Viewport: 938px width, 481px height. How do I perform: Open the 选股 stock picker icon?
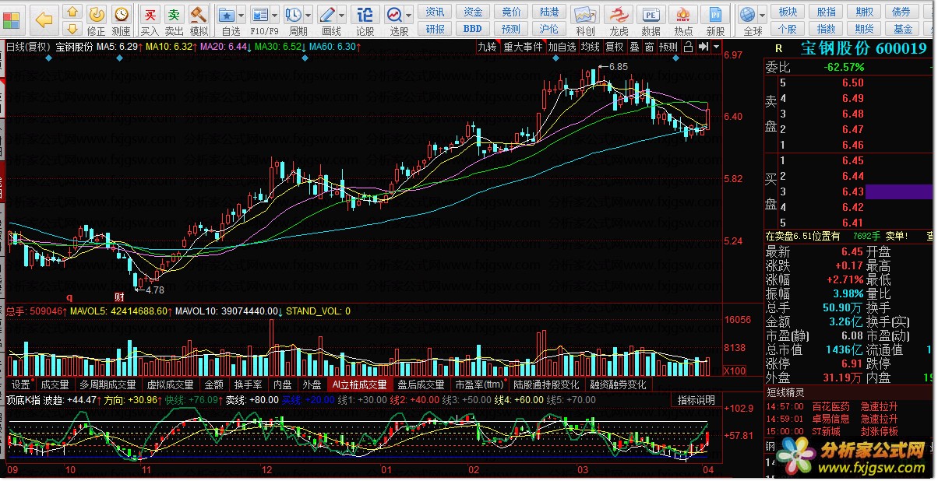pyautogui.click(x=395, y=14)
